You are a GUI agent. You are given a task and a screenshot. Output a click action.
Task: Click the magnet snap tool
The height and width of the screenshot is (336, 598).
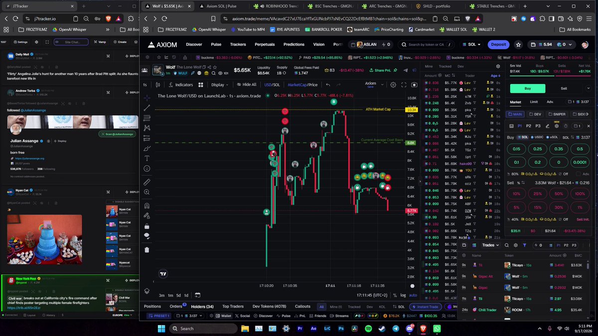147,206
